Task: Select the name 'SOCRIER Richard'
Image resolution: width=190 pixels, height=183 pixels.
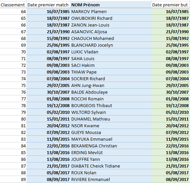Action: click(88, 79)
